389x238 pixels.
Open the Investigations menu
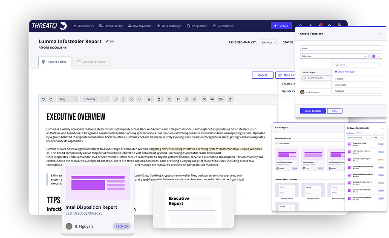tap(140, 26)
